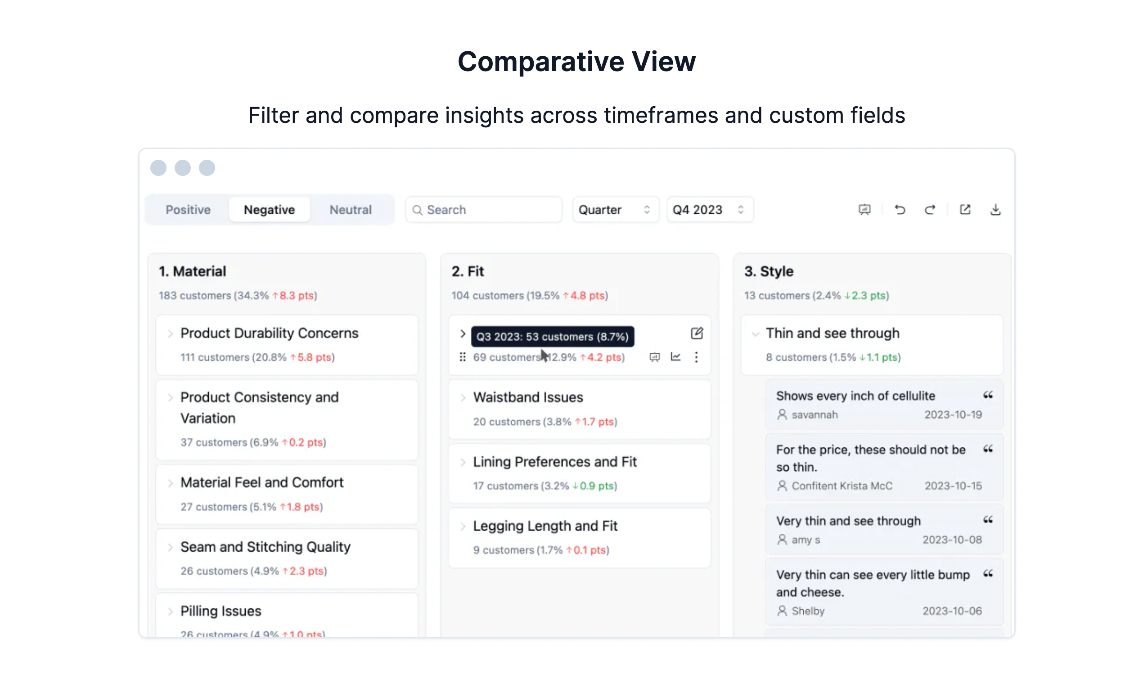Expand Product Durability Concerns item
The width and height of the screenshot is (1143, 684).
pyautogui.click(x=170, y=334)
